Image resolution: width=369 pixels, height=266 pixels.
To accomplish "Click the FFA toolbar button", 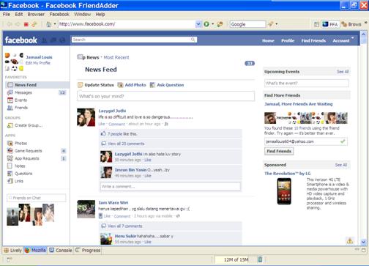I will (330, 24).
